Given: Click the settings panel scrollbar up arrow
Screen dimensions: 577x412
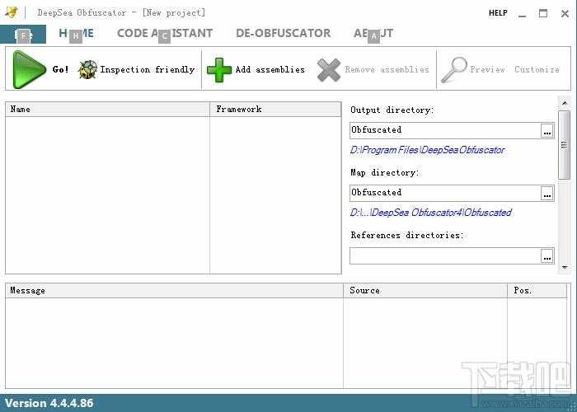Looking at the screenshot, I should 564,103.
